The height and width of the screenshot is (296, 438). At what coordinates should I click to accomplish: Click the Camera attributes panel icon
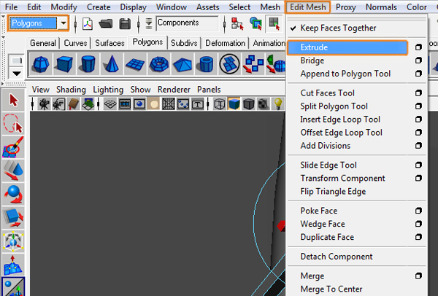coord(58,104)
